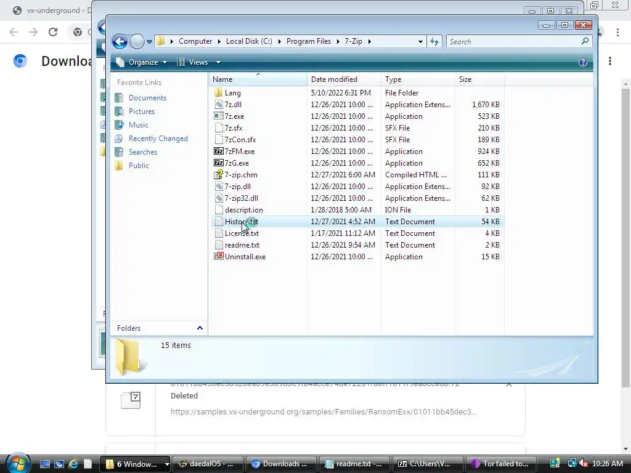The width and height of the screenshot is (631, 473).
Task: Click the volume muted tray icon
Action: click(x=583, y=464)
